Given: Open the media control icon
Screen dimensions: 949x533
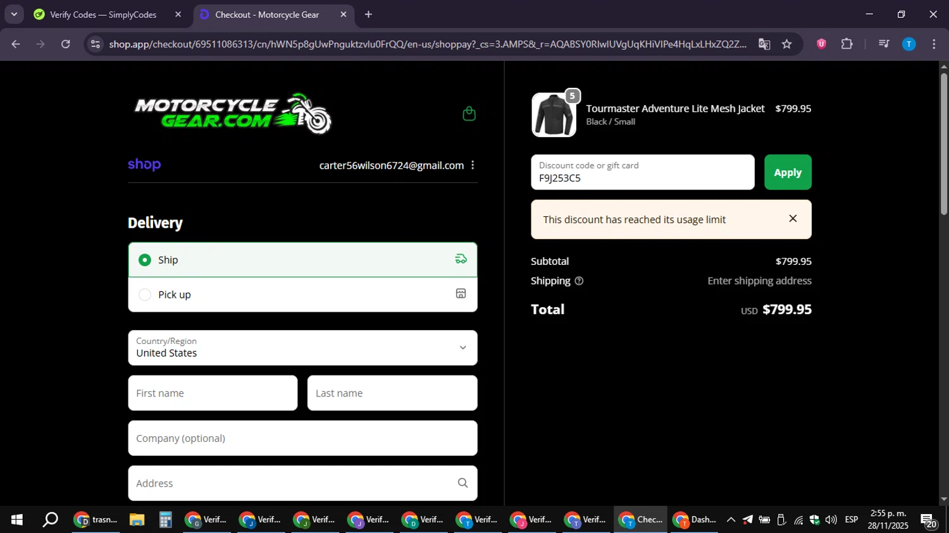Looking at the screenshot, I should pyautogui.click(x=884, y=44).
